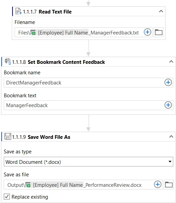Toggle the Replace existing checkbox
Viewport: 176px width, 203px height.
click(x=7, y=197)
